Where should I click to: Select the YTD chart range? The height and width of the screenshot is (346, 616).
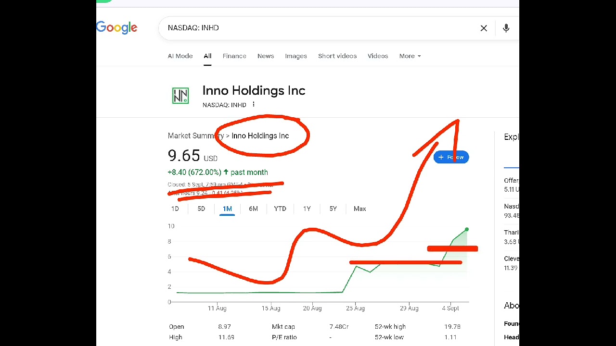coord(280,209)
